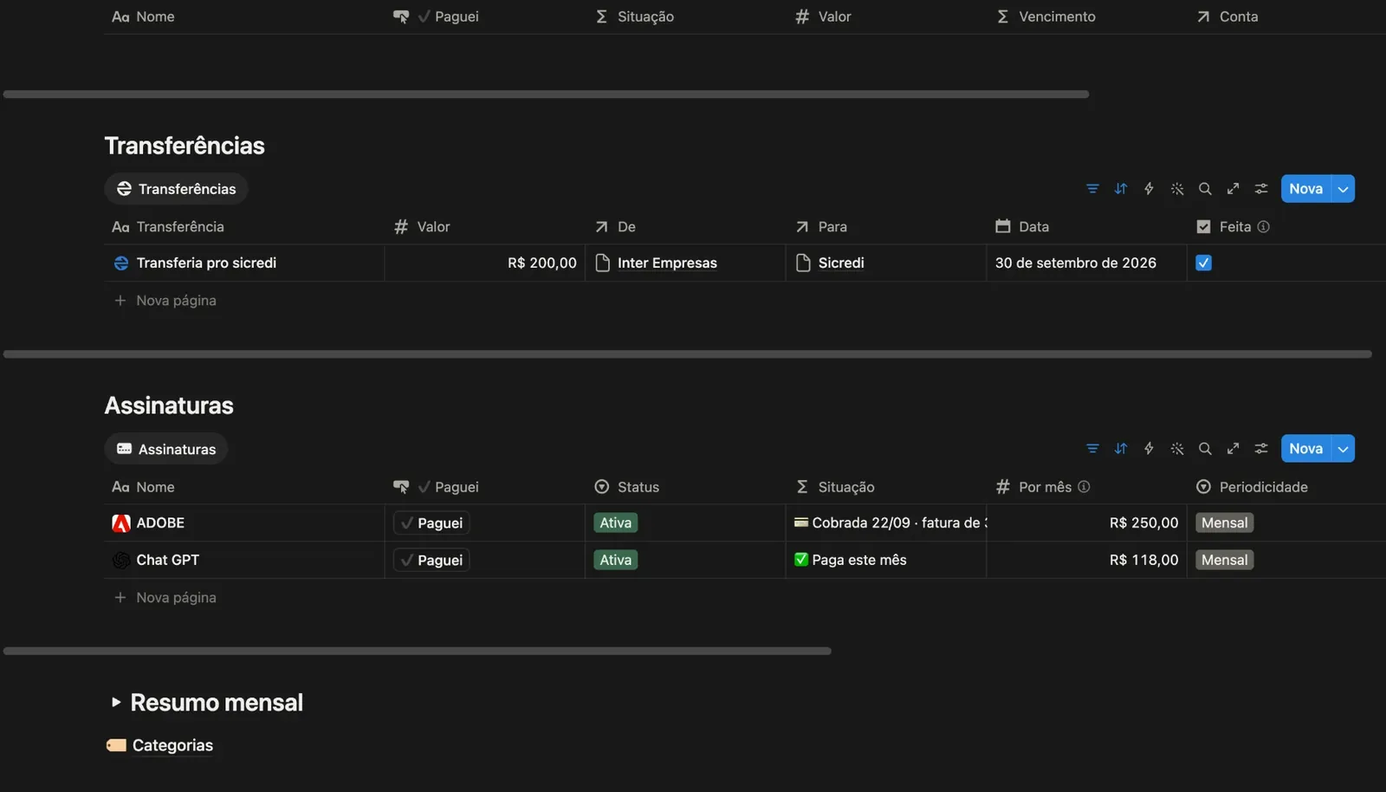Image resolution: width=1386 pixels, height=792 pixels.
Task: Open filter options in Transferências toolbar
Action: 1092,189
